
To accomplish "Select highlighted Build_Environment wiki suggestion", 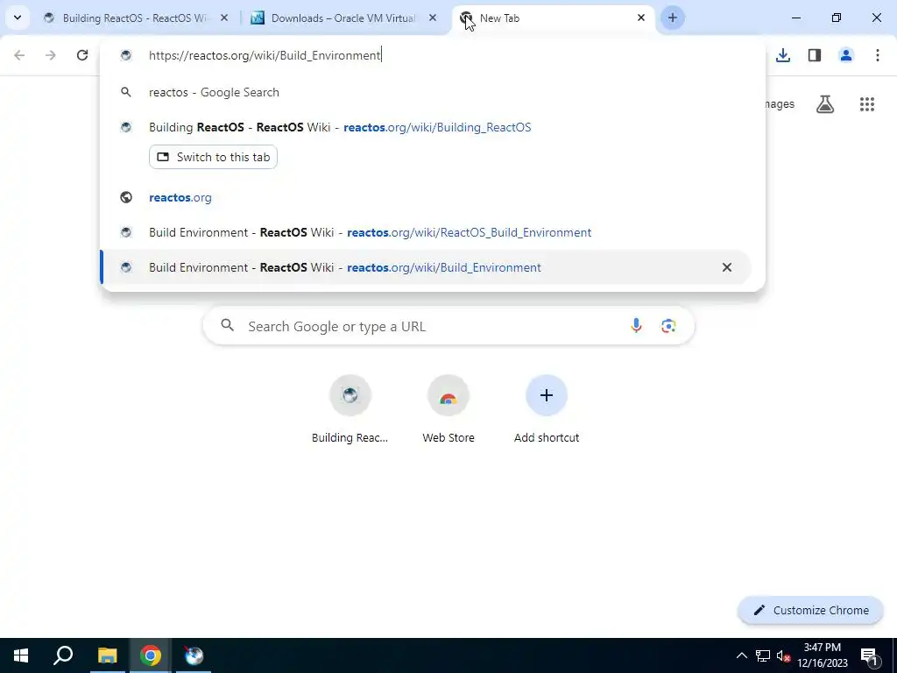I will point(426,267).
